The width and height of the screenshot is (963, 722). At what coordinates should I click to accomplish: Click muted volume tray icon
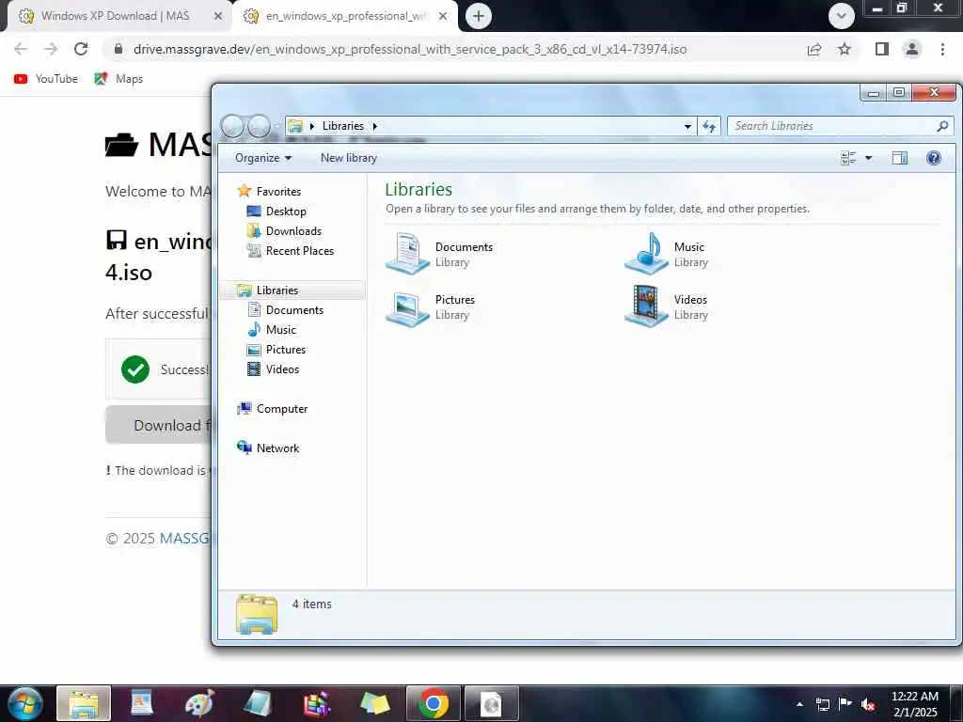click(868, 704)
